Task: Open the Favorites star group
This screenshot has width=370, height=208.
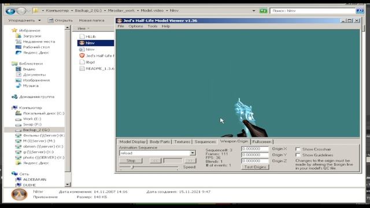Action: (26, 31)
